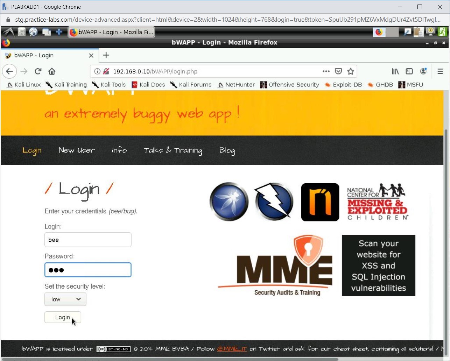This screenshot has height=361, width=450.
Task: Click the Password input field
Action: pos(88,270)
